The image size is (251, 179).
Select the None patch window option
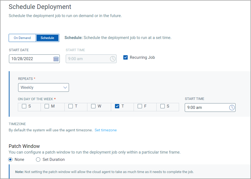coord(11,160)
